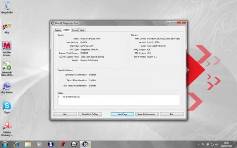Click the DirectX icon in title bar
This screenshot has height=148, width=237.
pyautogui.click(x=53, y=23)
